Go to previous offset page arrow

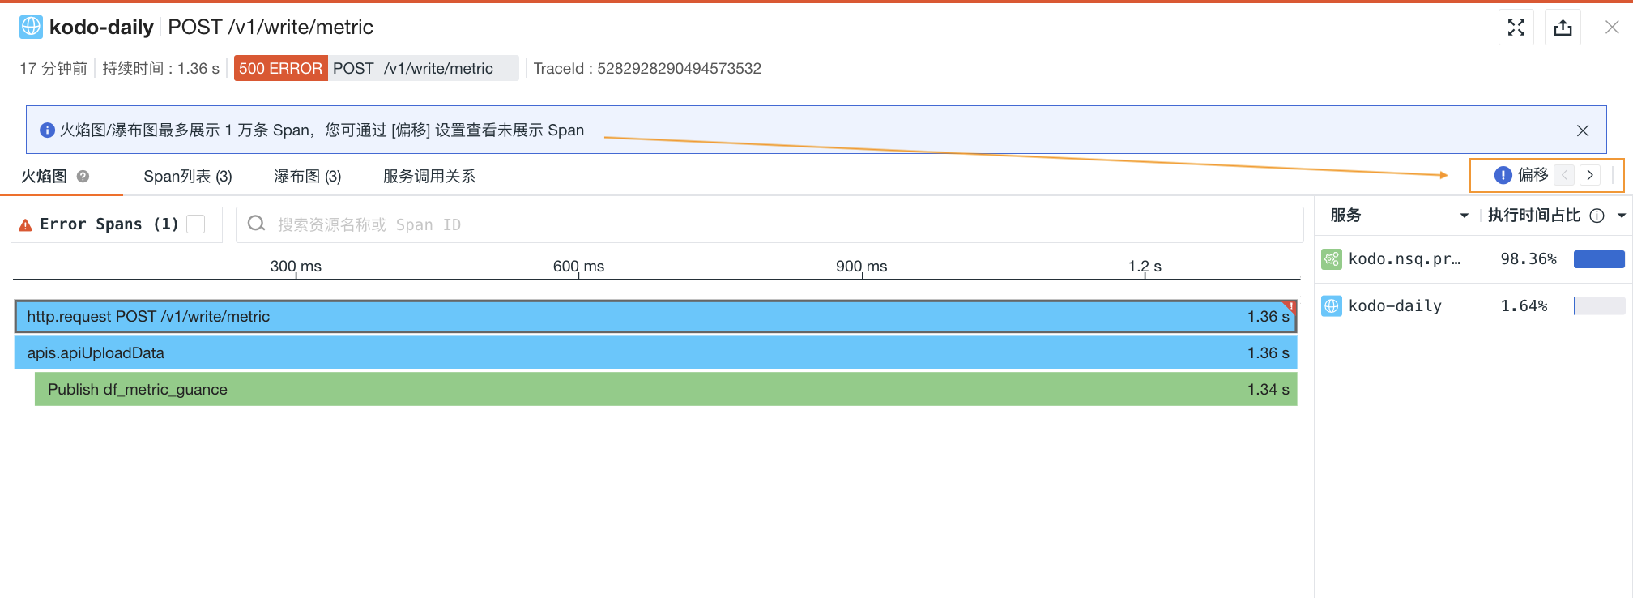click(x=1565, y=175)
